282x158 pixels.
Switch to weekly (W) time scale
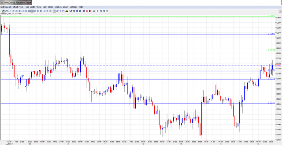[x=47, y=11]
